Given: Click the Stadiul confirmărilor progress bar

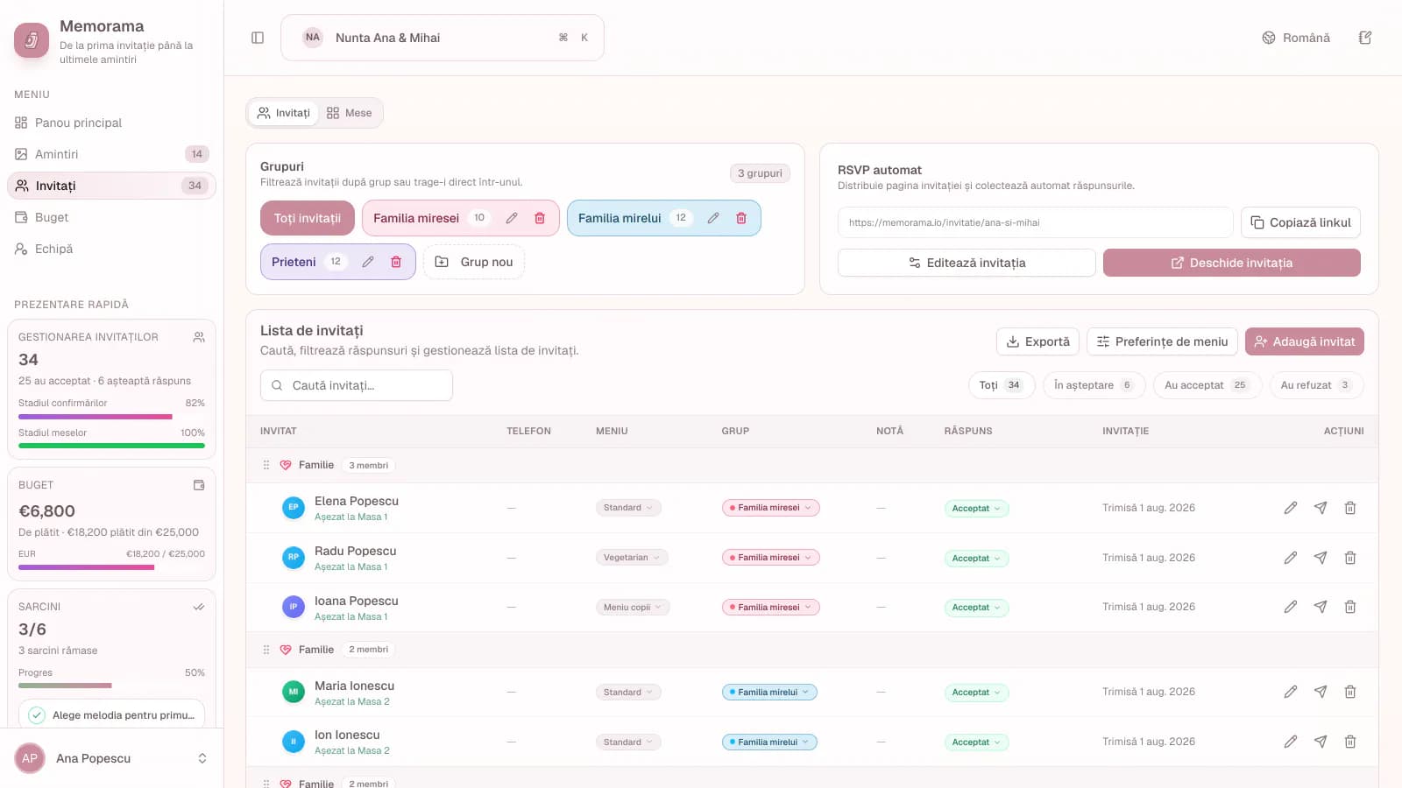Looking at the screenshot, I should tap(111, 417).
